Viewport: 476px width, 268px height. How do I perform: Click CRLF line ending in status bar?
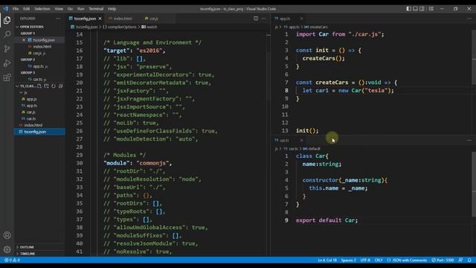tap(379, 260)
